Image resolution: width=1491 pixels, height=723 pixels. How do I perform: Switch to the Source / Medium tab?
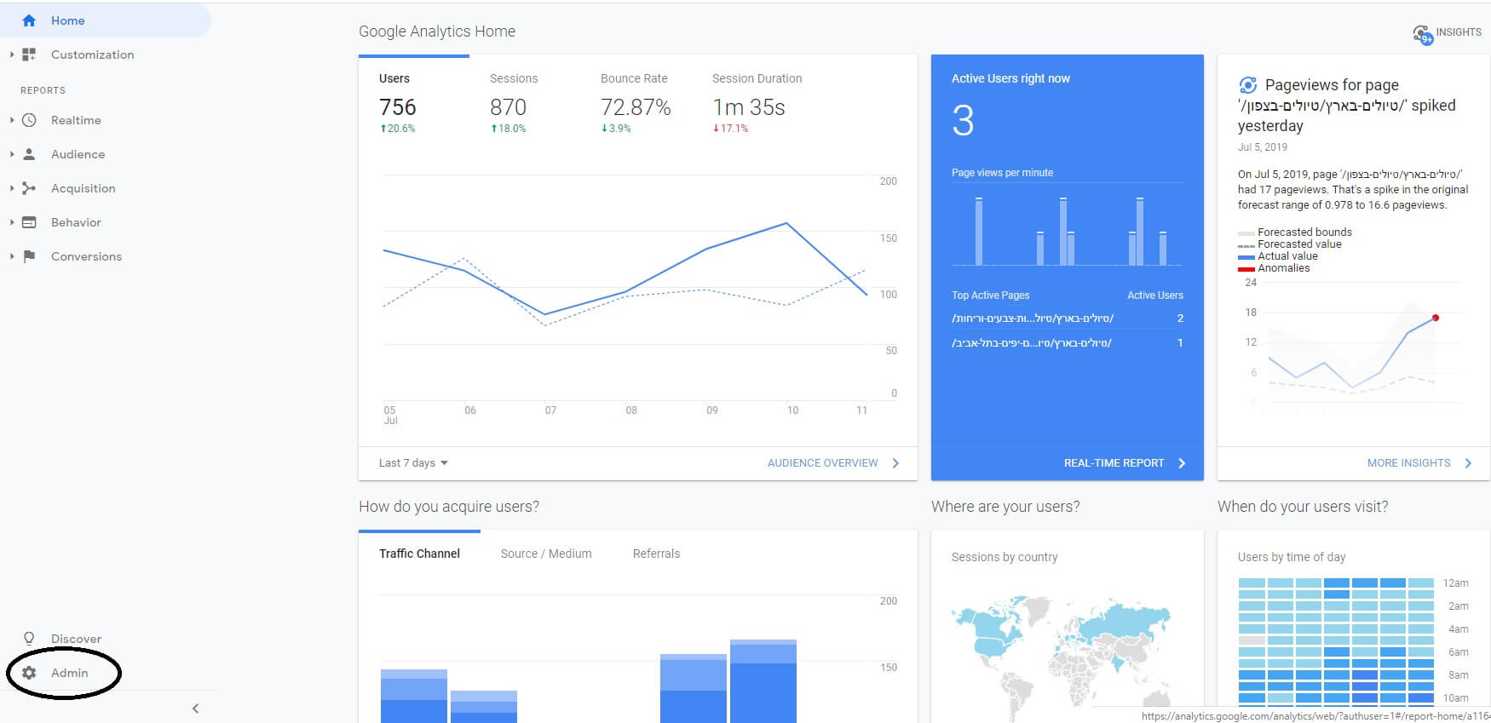pyautogui.click(x=546, y=554)
